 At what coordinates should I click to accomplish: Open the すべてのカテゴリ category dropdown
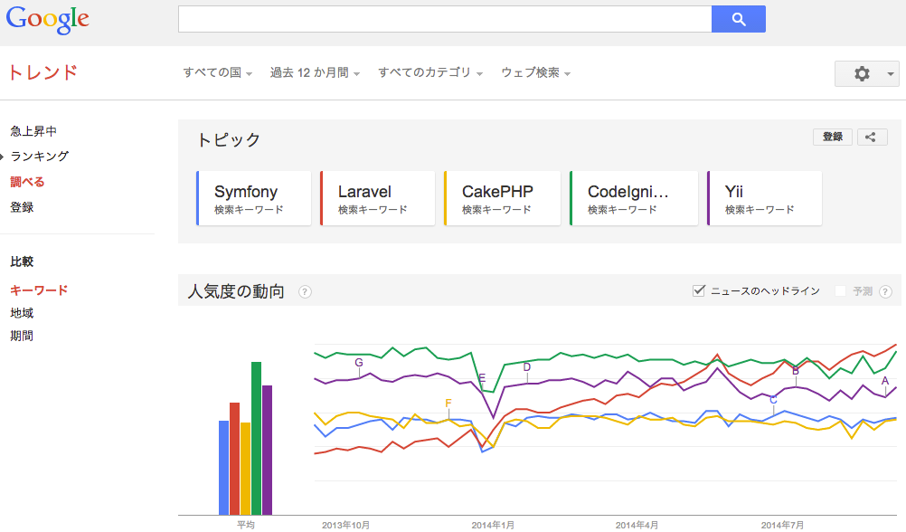coord(430,73)
